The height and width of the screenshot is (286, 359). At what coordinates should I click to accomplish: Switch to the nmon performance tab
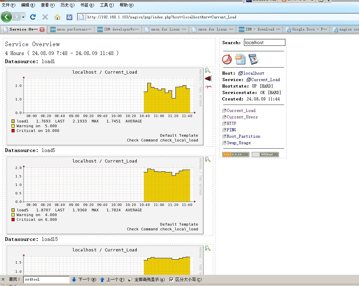pyautogui.click(x=71, y=29)
